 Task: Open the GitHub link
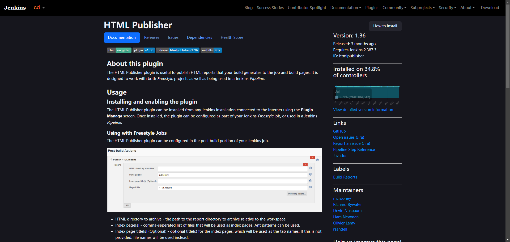339,131
